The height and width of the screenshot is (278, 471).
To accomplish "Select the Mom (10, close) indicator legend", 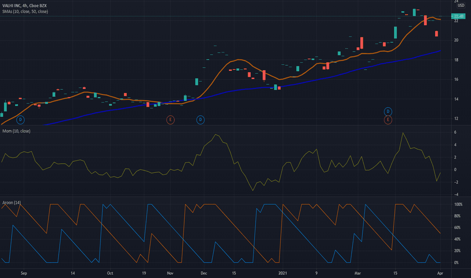I will click(x=16, y=131).
